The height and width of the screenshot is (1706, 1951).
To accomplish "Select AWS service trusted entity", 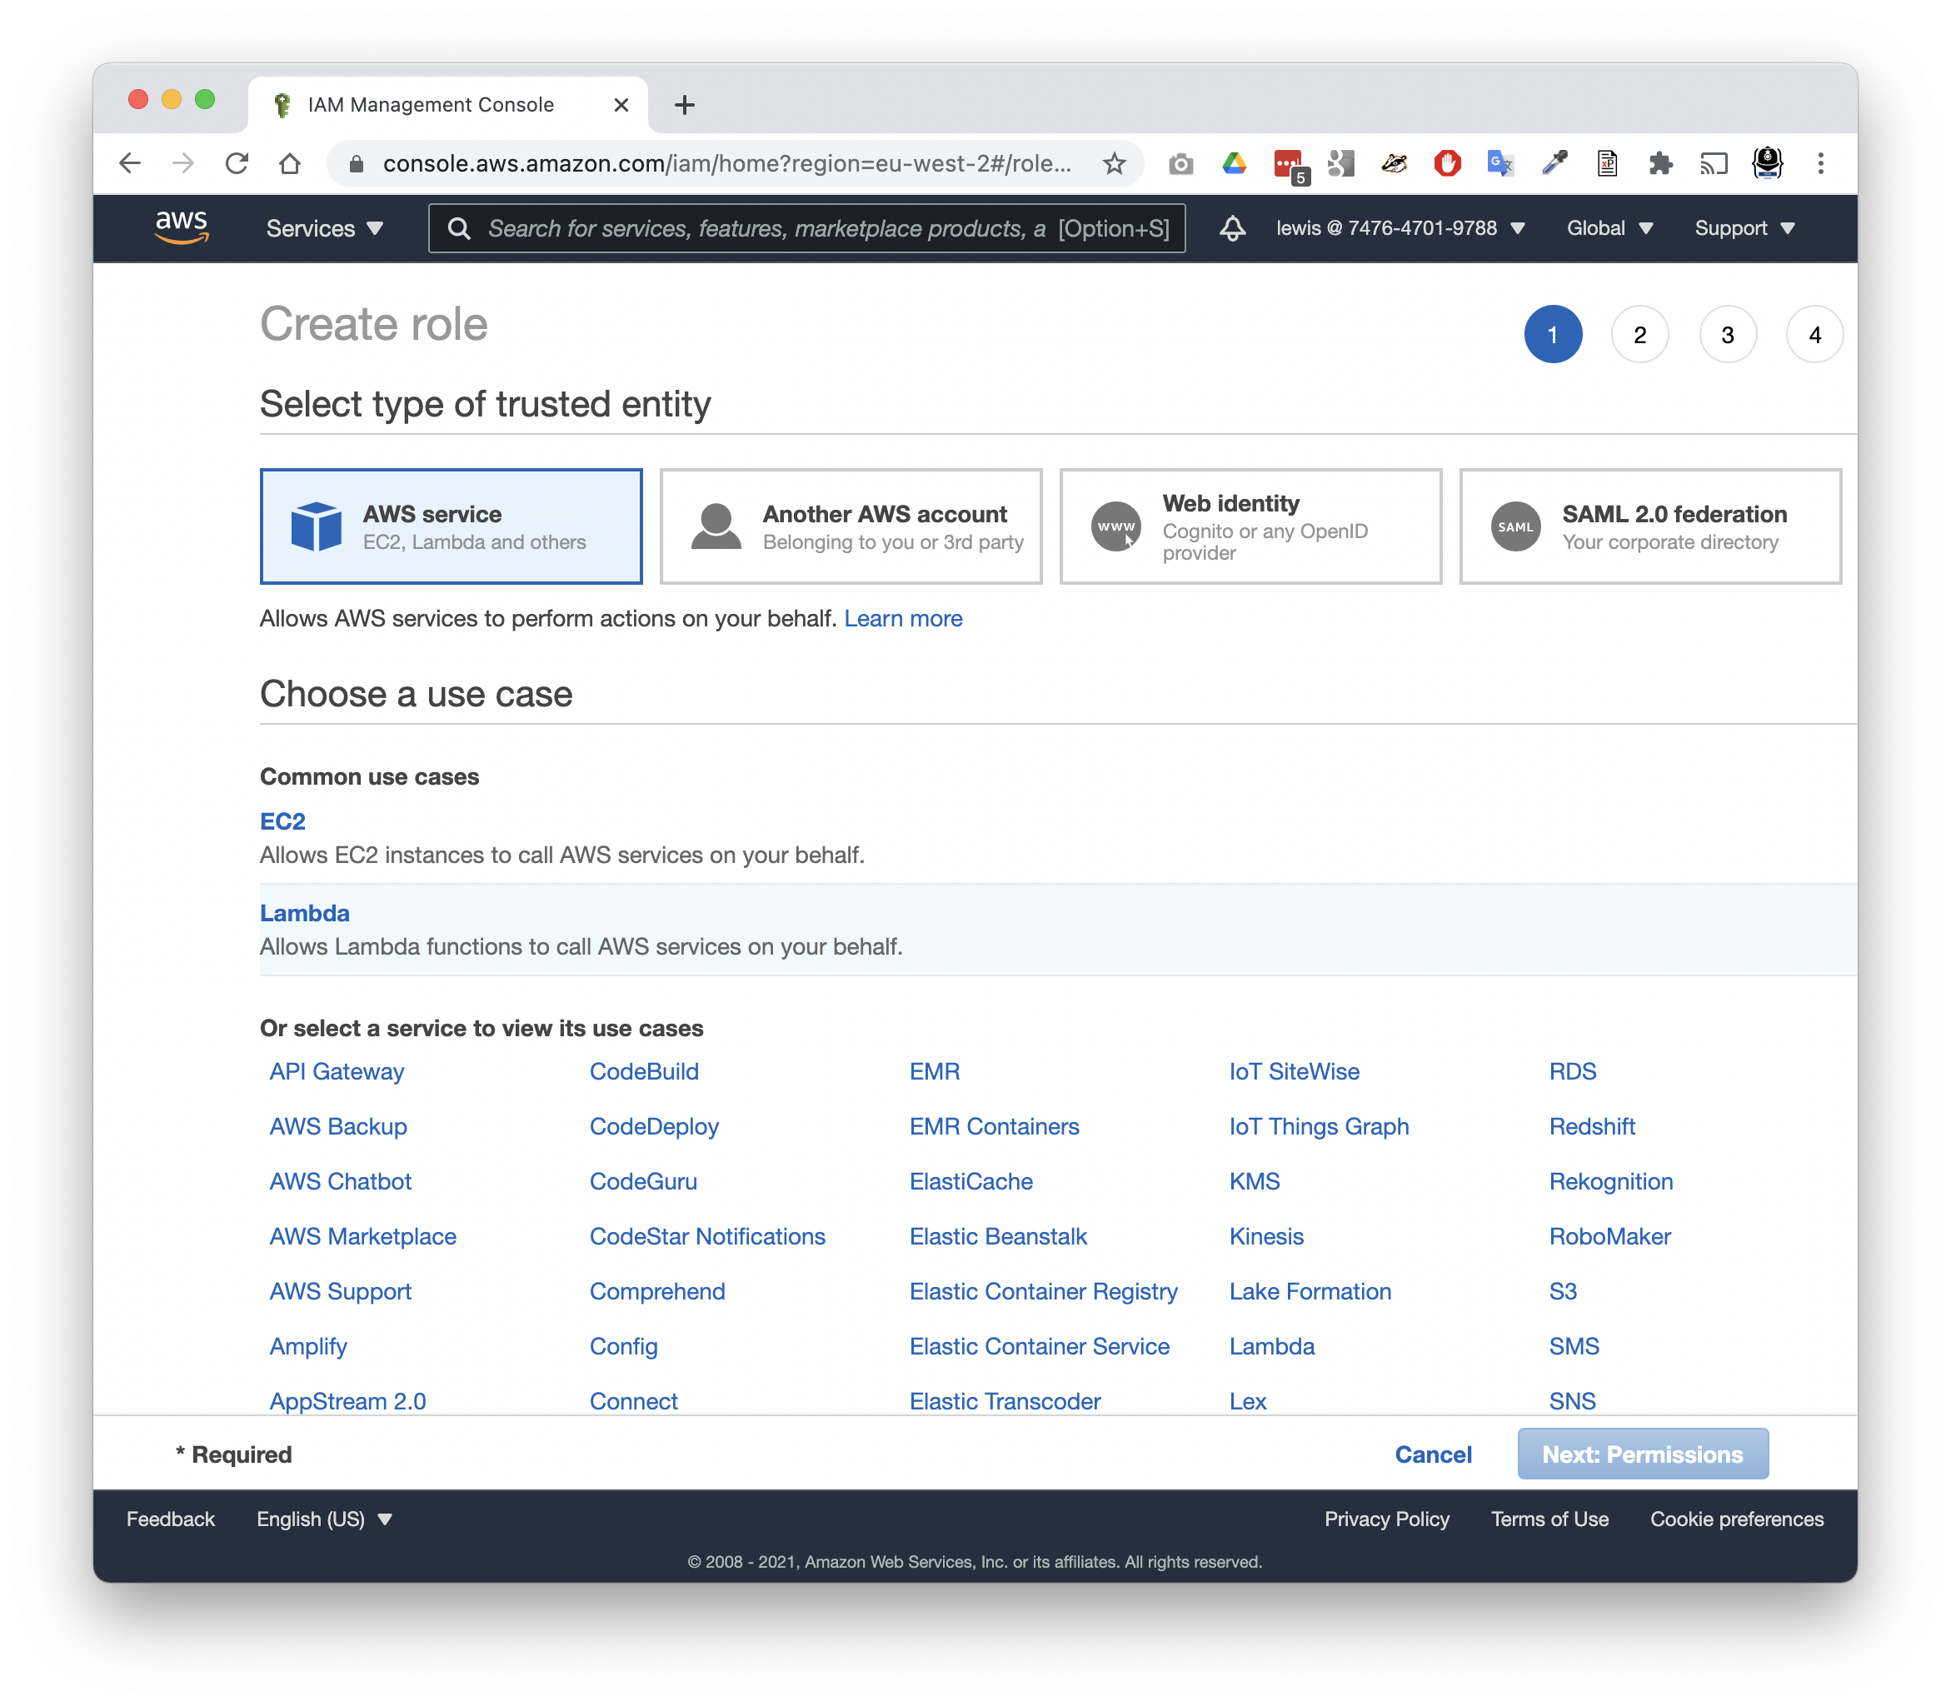I will (452, 526).
